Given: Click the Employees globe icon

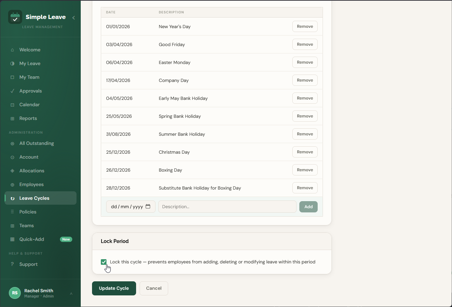Looking at the screenshot, I should click(x=12, y=185).
